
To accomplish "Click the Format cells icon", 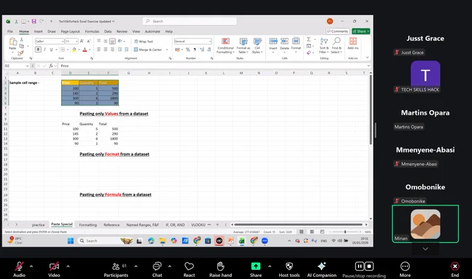I will [x=296, y=41].
